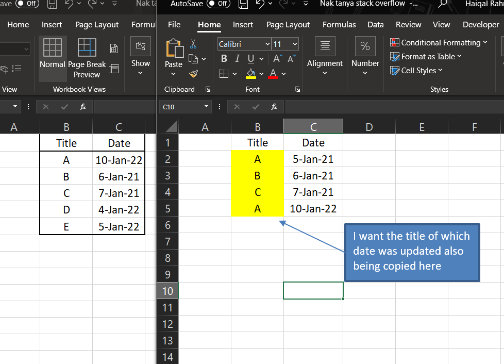The height and width of the screenshot is (364, 504).
Task: Open Name Box dropdown showing C10
Action: [206, 106]
